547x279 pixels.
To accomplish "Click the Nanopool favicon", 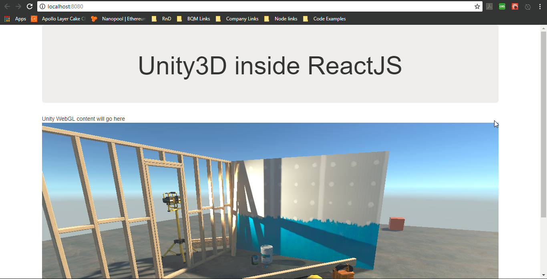I will pyautogui.click(x=94, y=19).
